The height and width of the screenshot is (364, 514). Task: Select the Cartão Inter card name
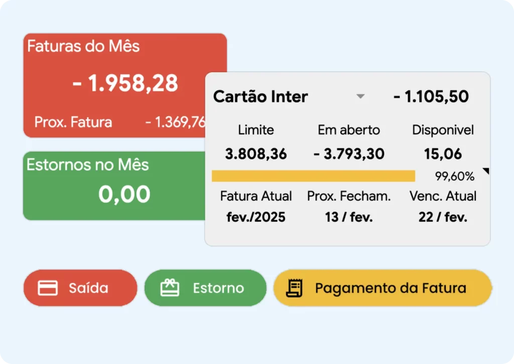pyautogui.click(x=261, y=96)
